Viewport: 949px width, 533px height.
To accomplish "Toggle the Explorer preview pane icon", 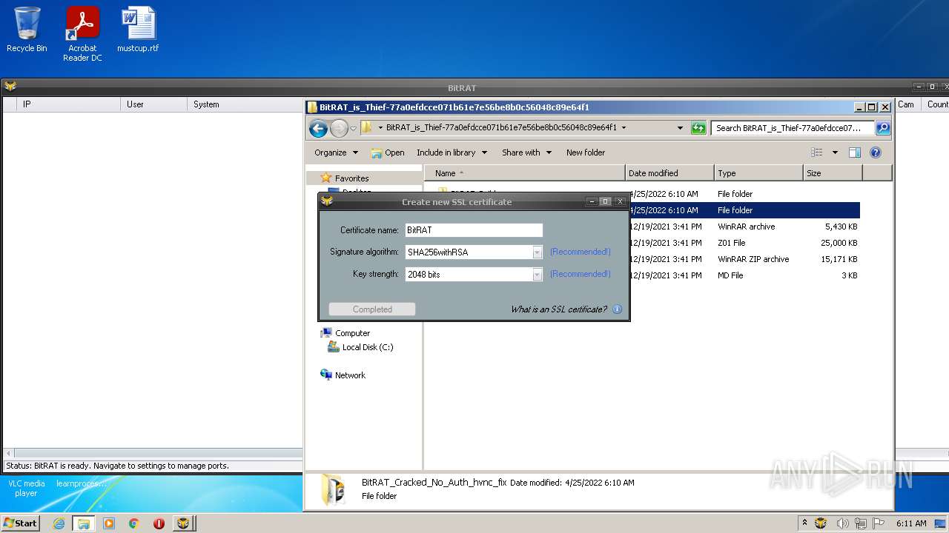I will pyautogui.click(x=855, y=152).
